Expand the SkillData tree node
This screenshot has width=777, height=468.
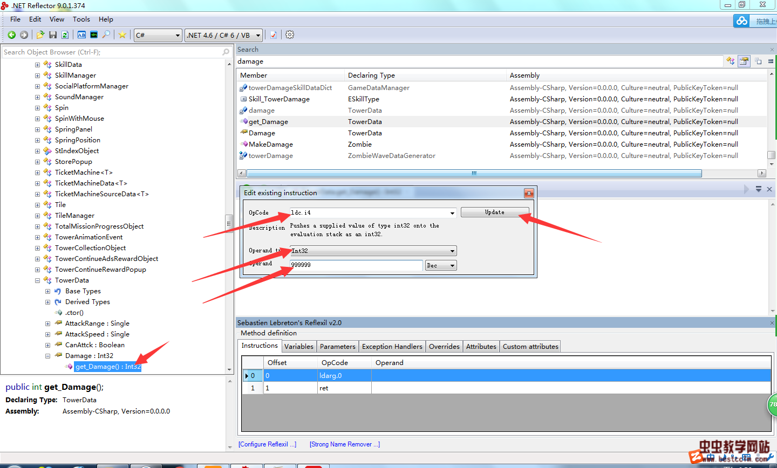tap(37, 65)
